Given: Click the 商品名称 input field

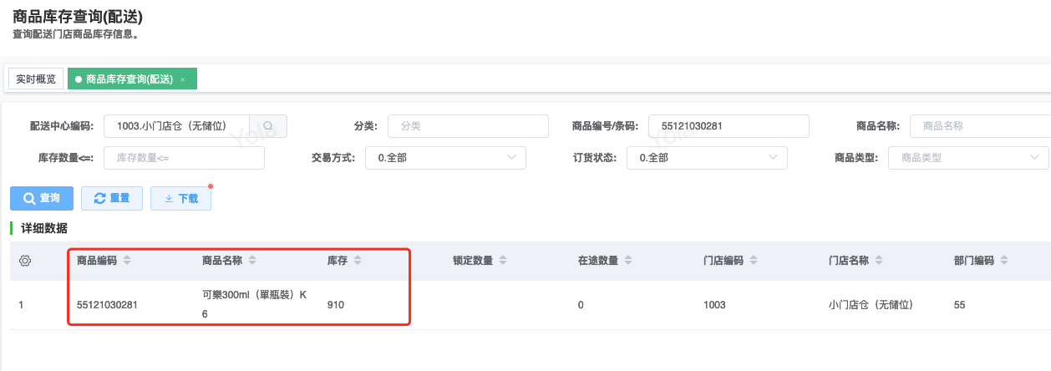Looking at the screenshot, I should (x=979, y=126).
